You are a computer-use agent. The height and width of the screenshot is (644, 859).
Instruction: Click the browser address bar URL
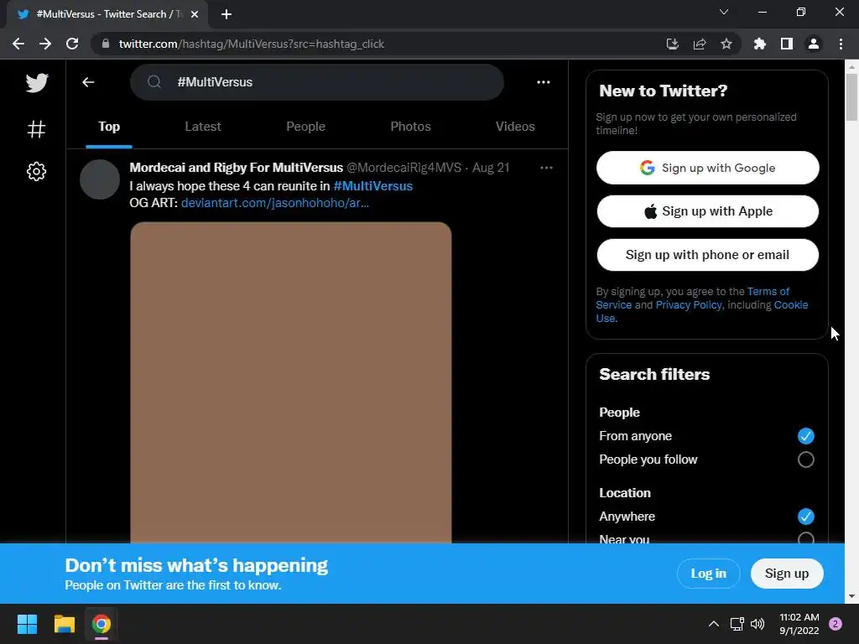point(252,44)
